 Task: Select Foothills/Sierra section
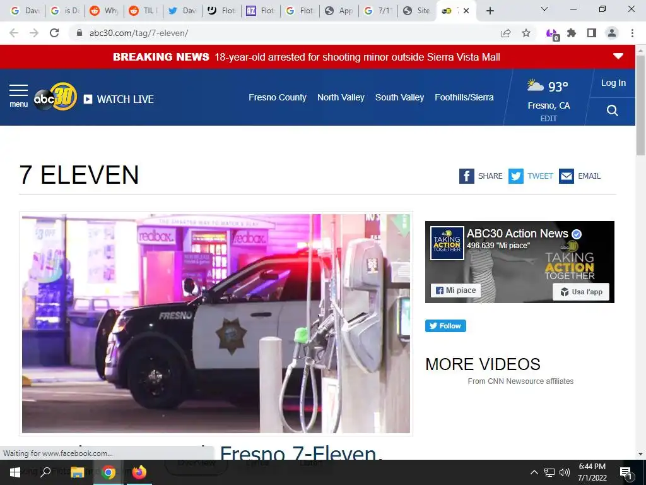pyautogui.click(x=464, y=97)
